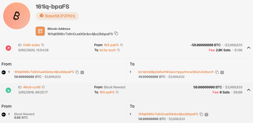
Task: Collapse the 46cd-cc48 block reward transaction details
Action: pos(249,90)
